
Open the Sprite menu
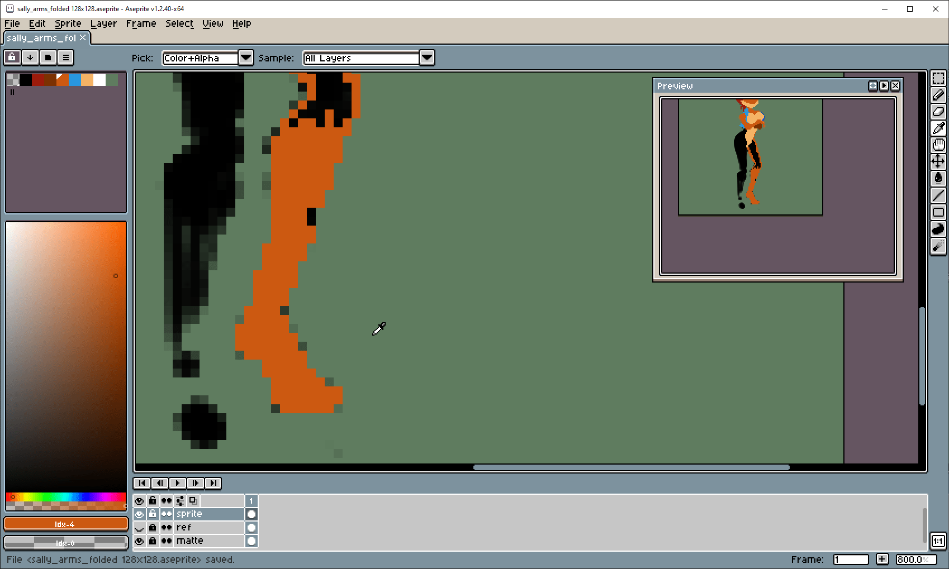[x=68, y=23]
